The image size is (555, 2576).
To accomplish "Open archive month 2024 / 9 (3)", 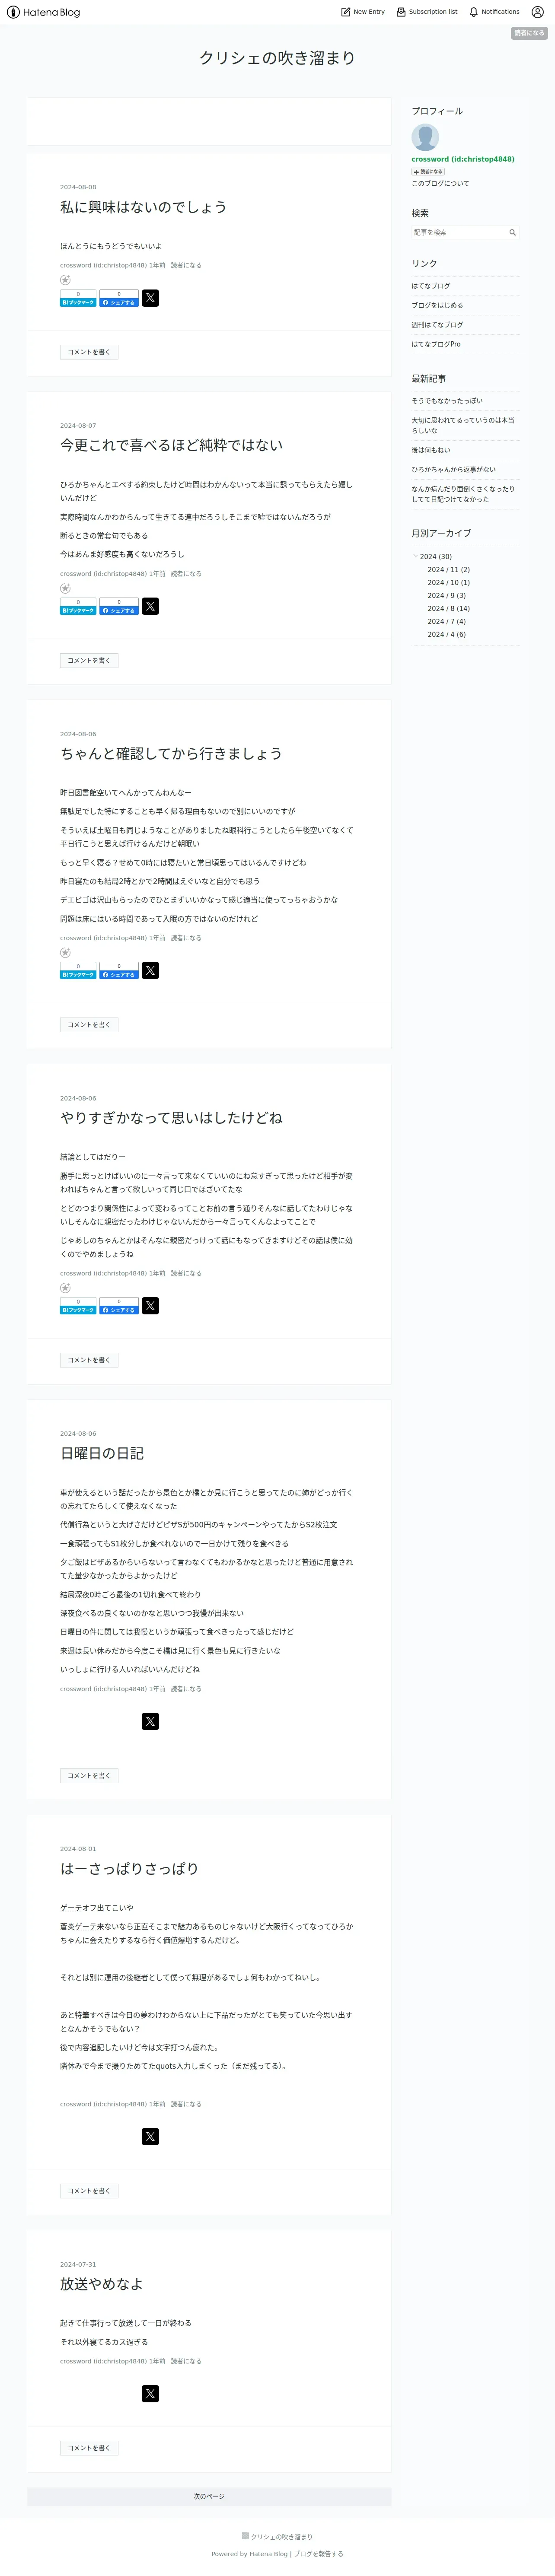I will point(446,596).
